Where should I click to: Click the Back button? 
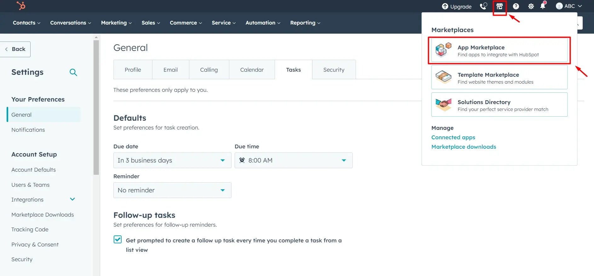pyautogui.click(x=15, y=49)
